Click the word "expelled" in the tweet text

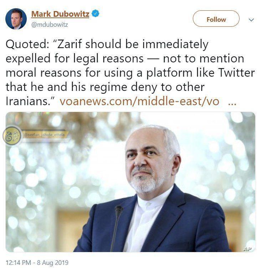coord(28,59)
